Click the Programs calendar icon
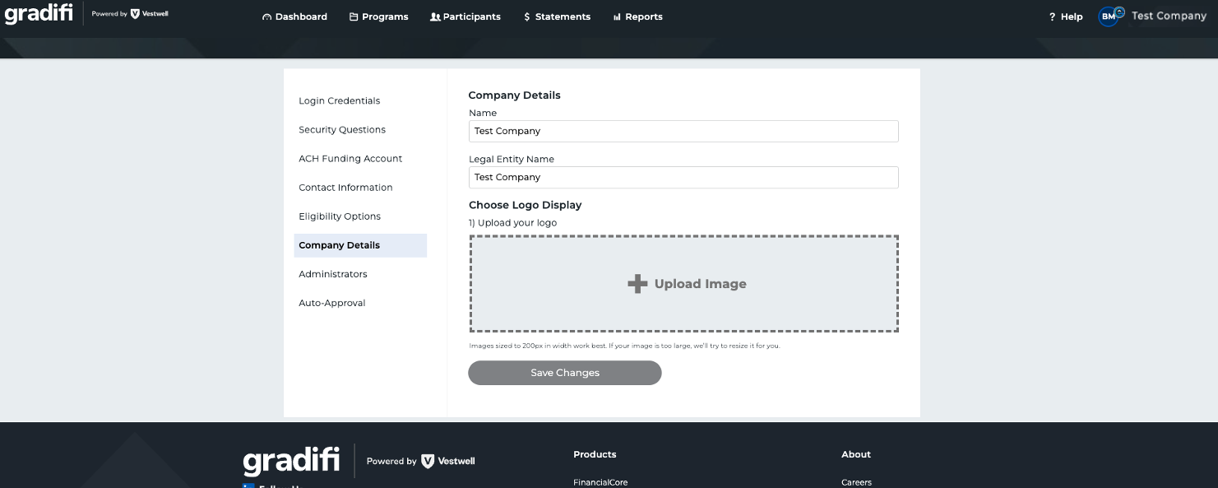 coord(352,16)
